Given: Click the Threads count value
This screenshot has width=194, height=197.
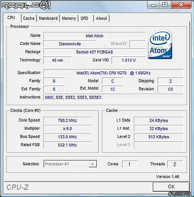Looking at the screenshot, I should [175, 164].
